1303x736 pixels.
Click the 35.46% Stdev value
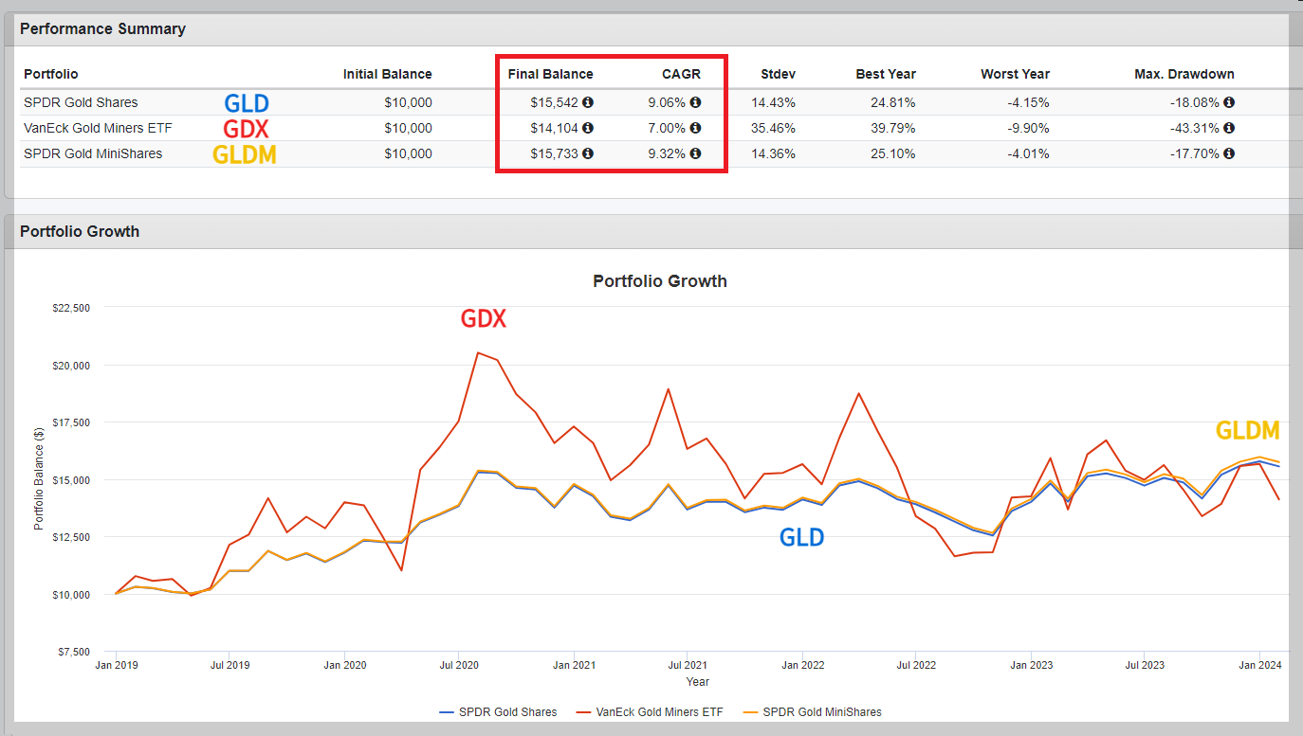click(774, 128)
